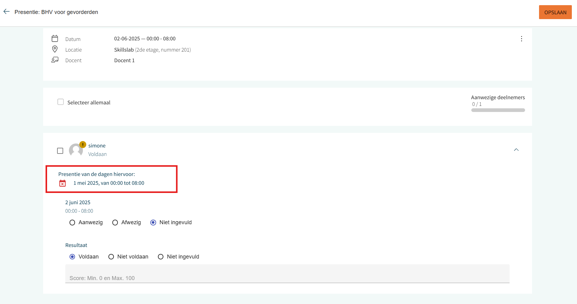This screenshot has width=577, height=304.
Task: Set Resultaat to Niet voldaan
Action: 111,257
